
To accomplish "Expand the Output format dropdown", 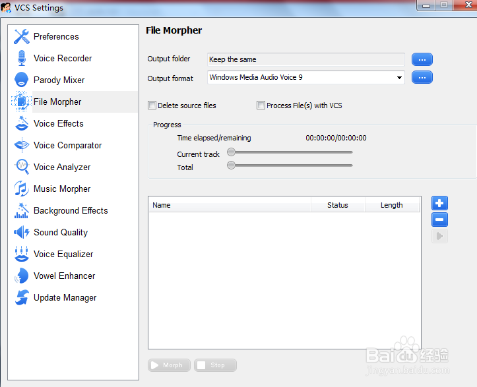I will pyautogui.click(x=399, y=78).
